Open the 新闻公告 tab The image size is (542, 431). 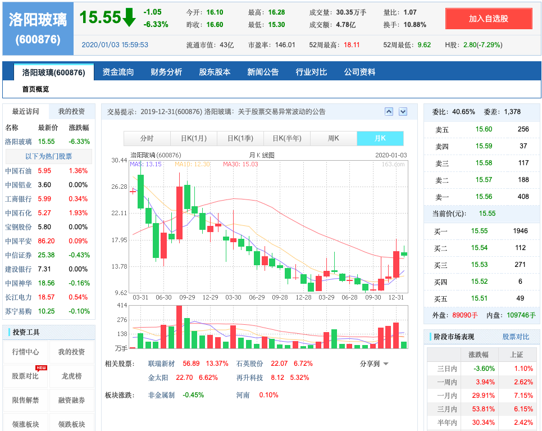pos(263,72)
